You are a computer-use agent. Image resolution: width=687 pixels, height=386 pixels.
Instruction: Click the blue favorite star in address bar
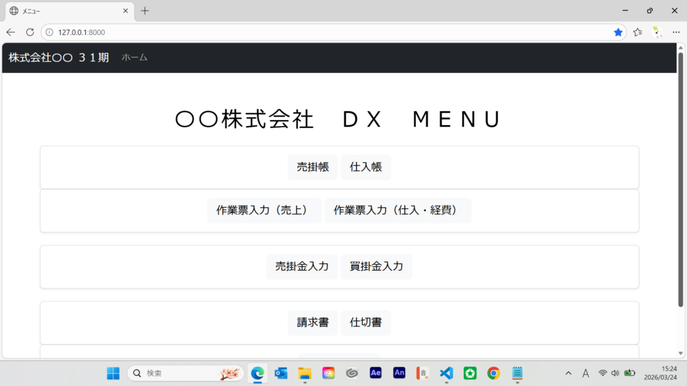click(x=618, y=32)
